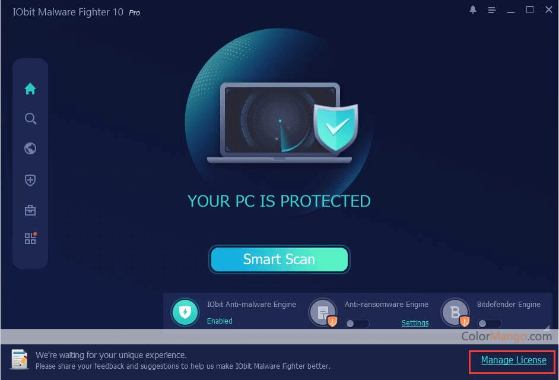Enable the Bitdefender Engine toggle

point(489,323)
